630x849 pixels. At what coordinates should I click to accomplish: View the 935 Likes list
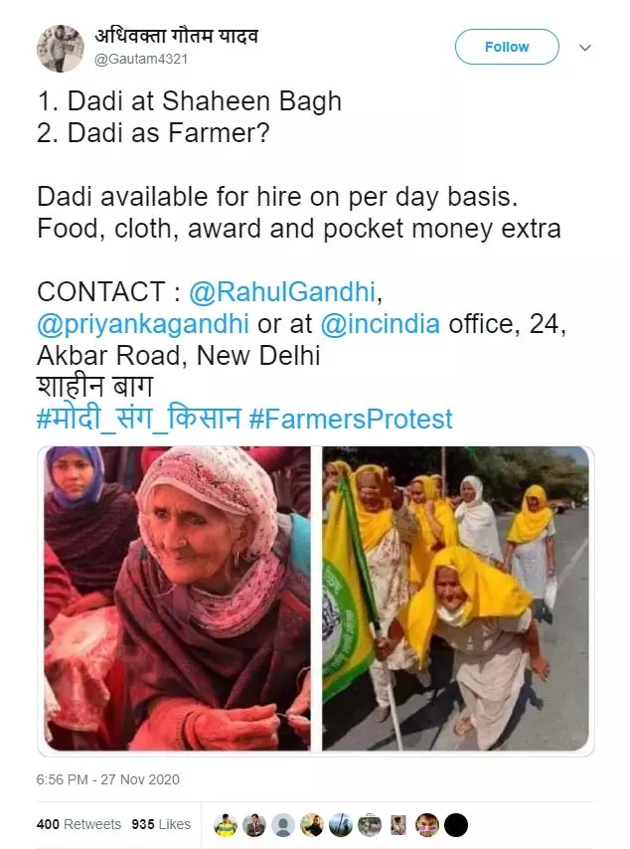point(161,824)
